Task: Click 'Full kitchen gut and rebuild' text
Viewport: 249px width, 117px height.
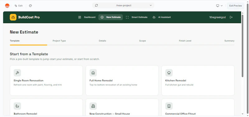Action: [179, 85]
